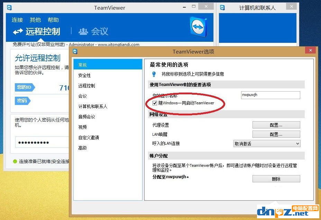
Task: Click 配置 button for 代理设置
Action: pos(276,125)
